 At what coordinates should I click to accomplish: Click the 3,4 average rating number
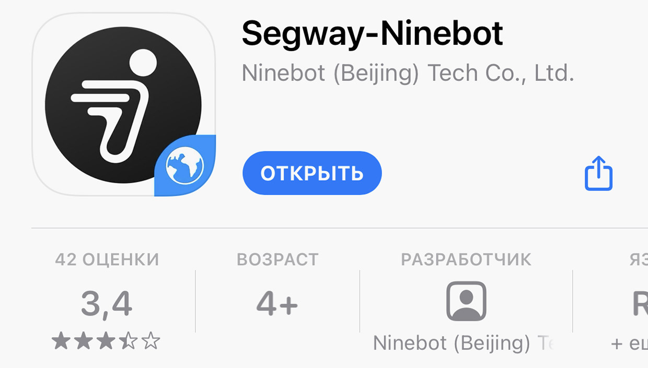click(x=107, y=304)
